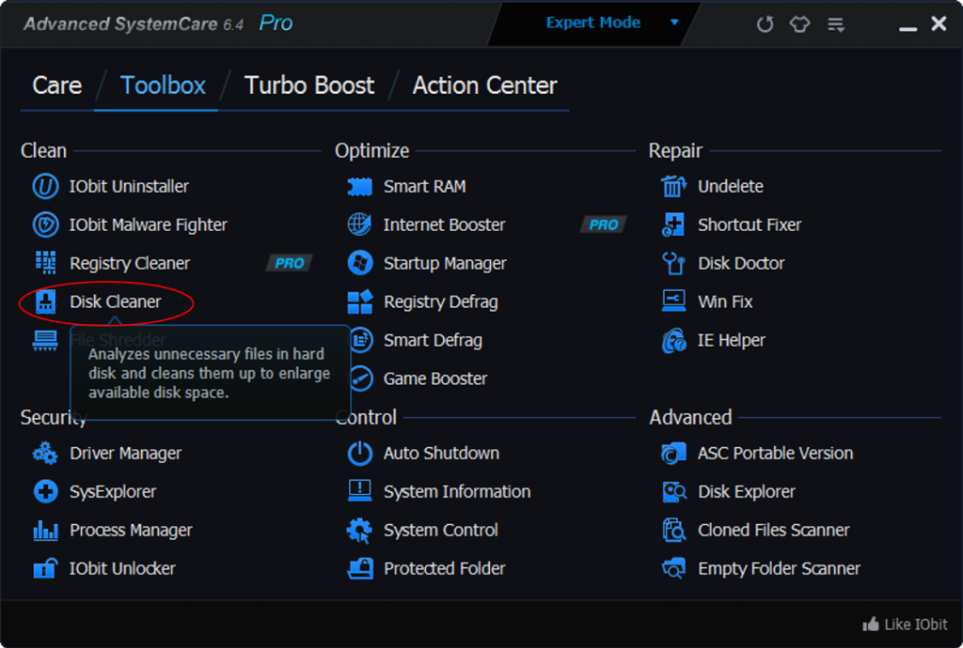Click the Registry Defrag icon
The width and height of the screenshot is (963, 648).
tap(360, 301)
